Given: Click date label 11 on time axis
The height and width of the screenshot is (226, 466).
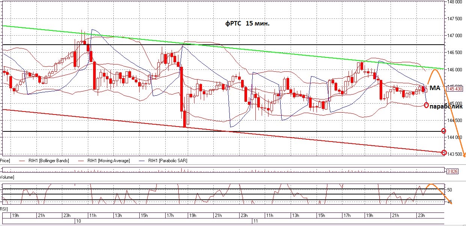Looking at the screenshot, I should (255, 222).
